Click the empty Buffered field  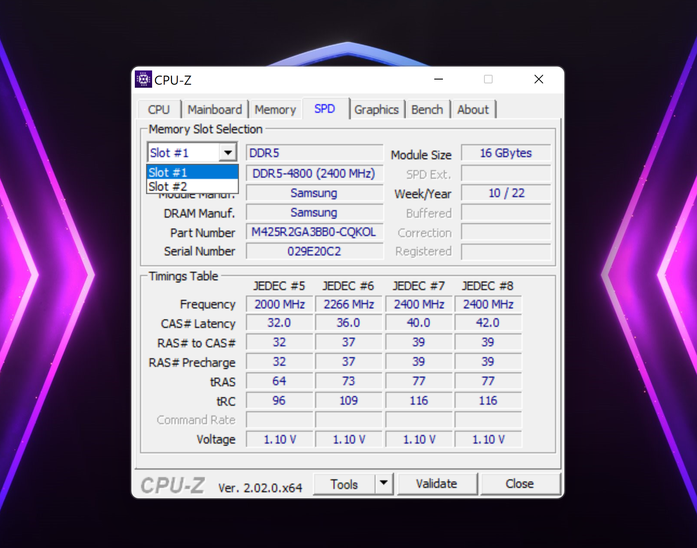click(506, 213)
